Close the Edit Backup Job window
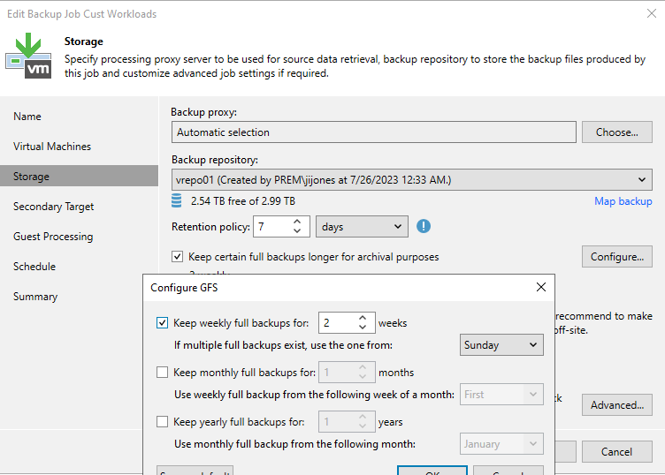 tap(652, 12)
